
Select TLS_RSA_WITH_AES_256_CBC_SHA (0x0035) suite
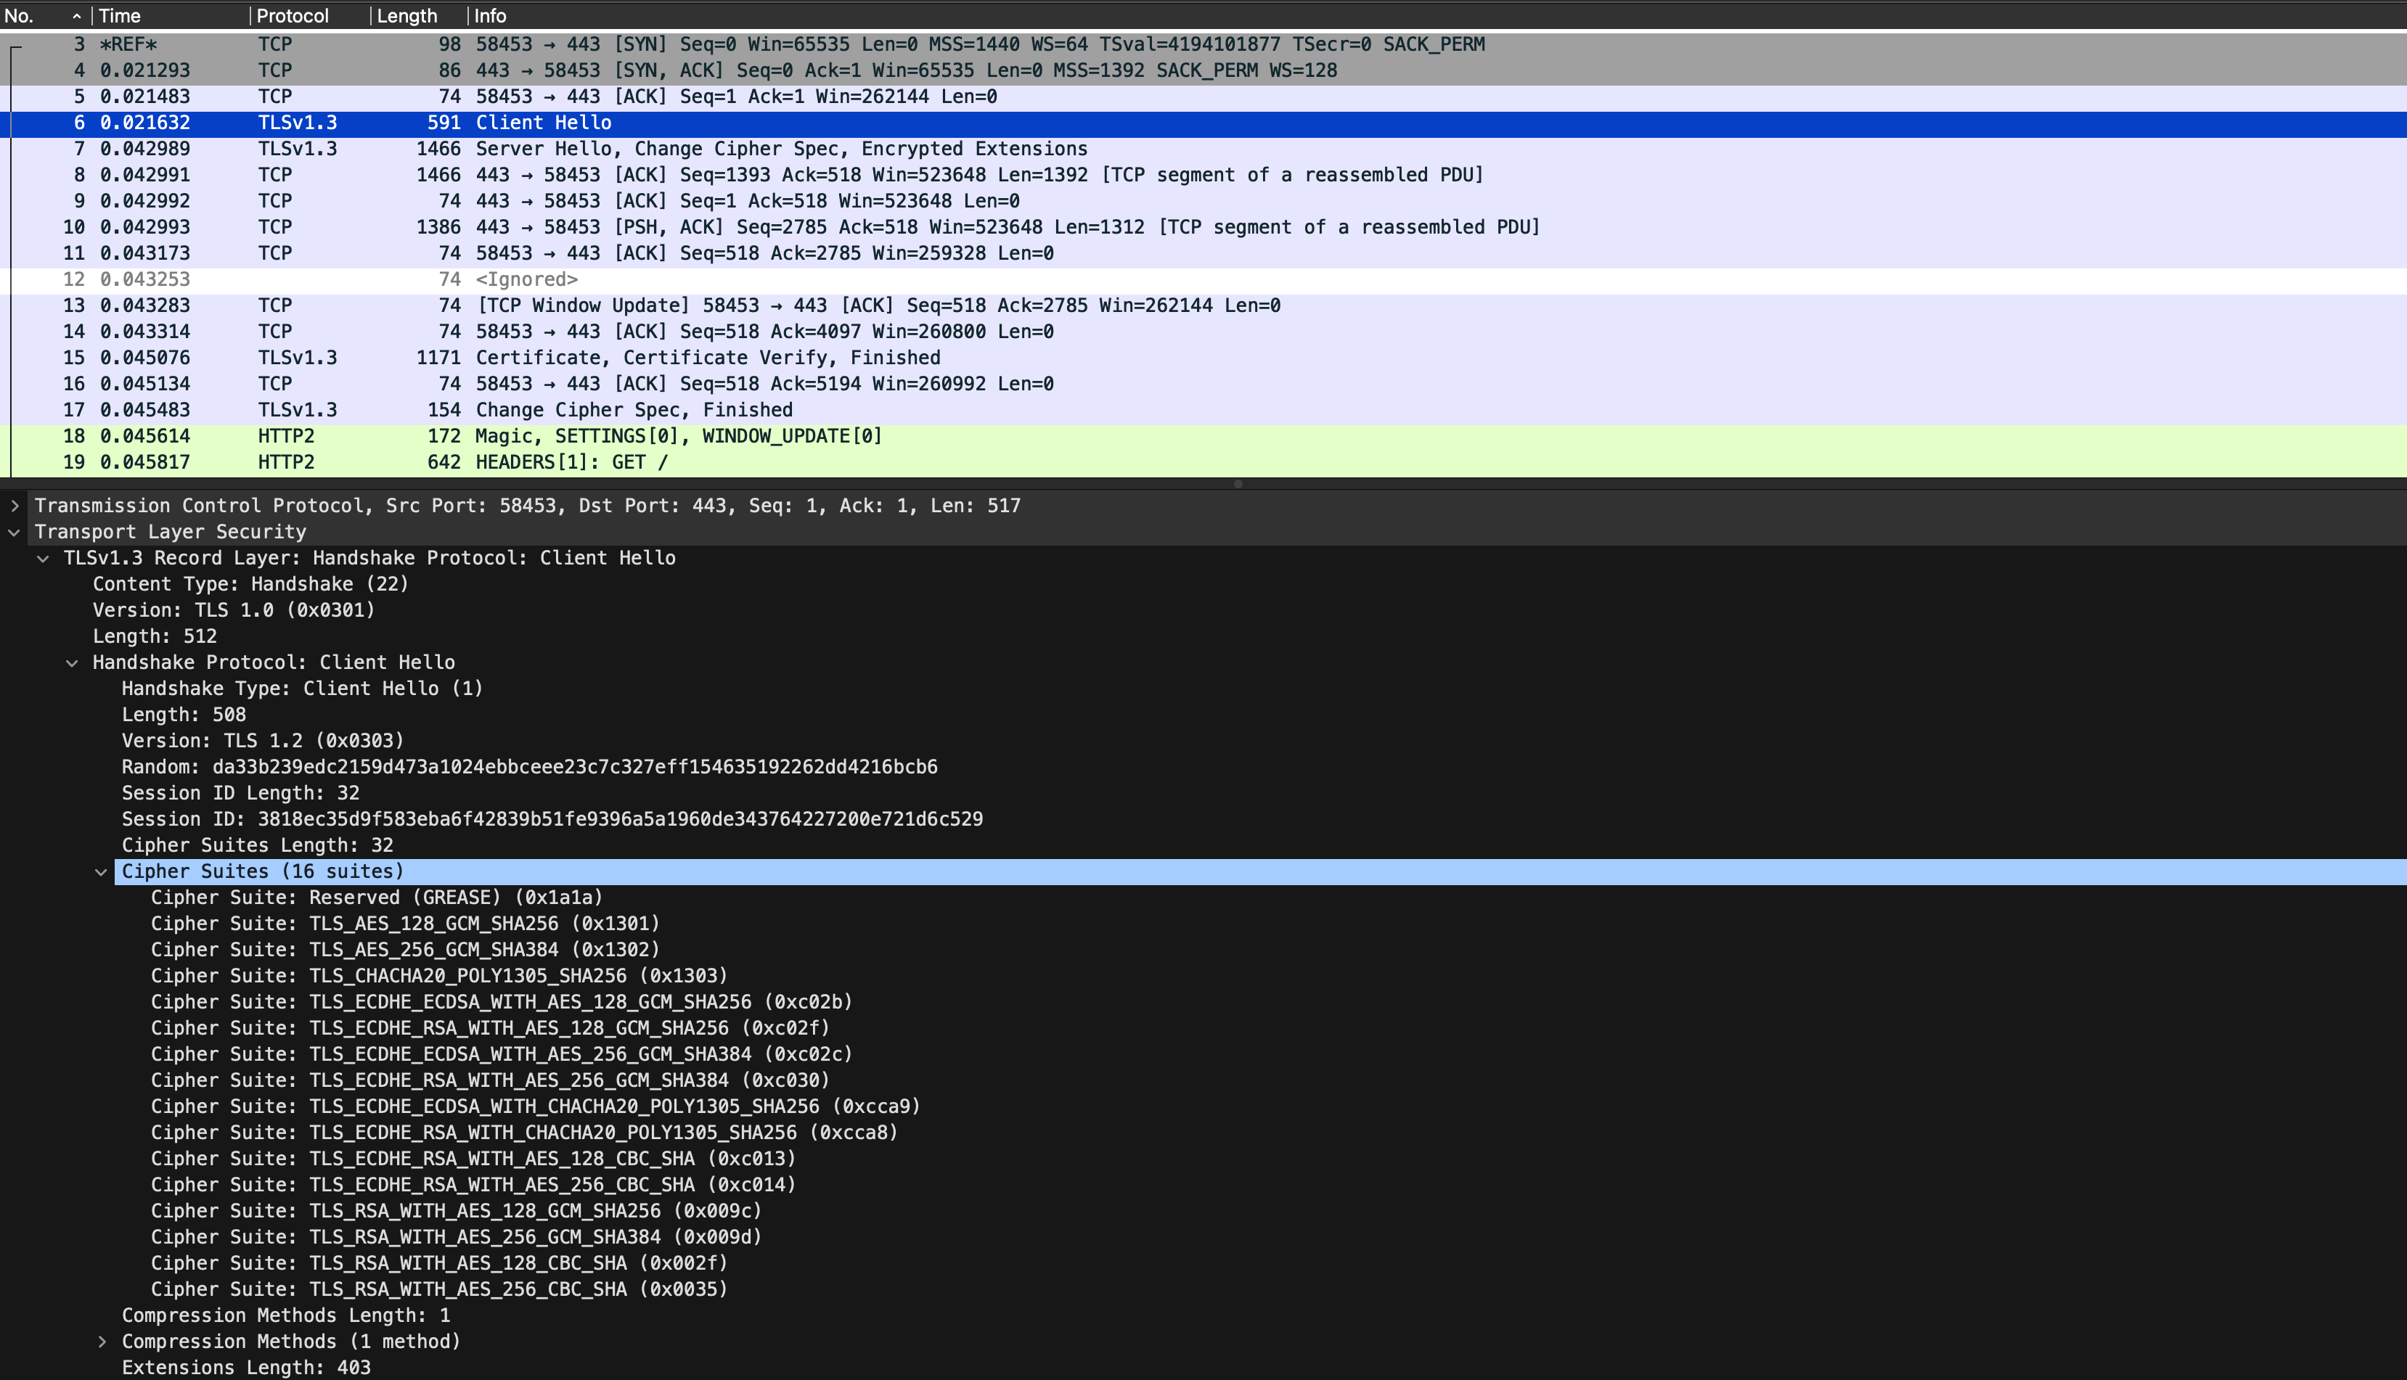(439, 1290)
